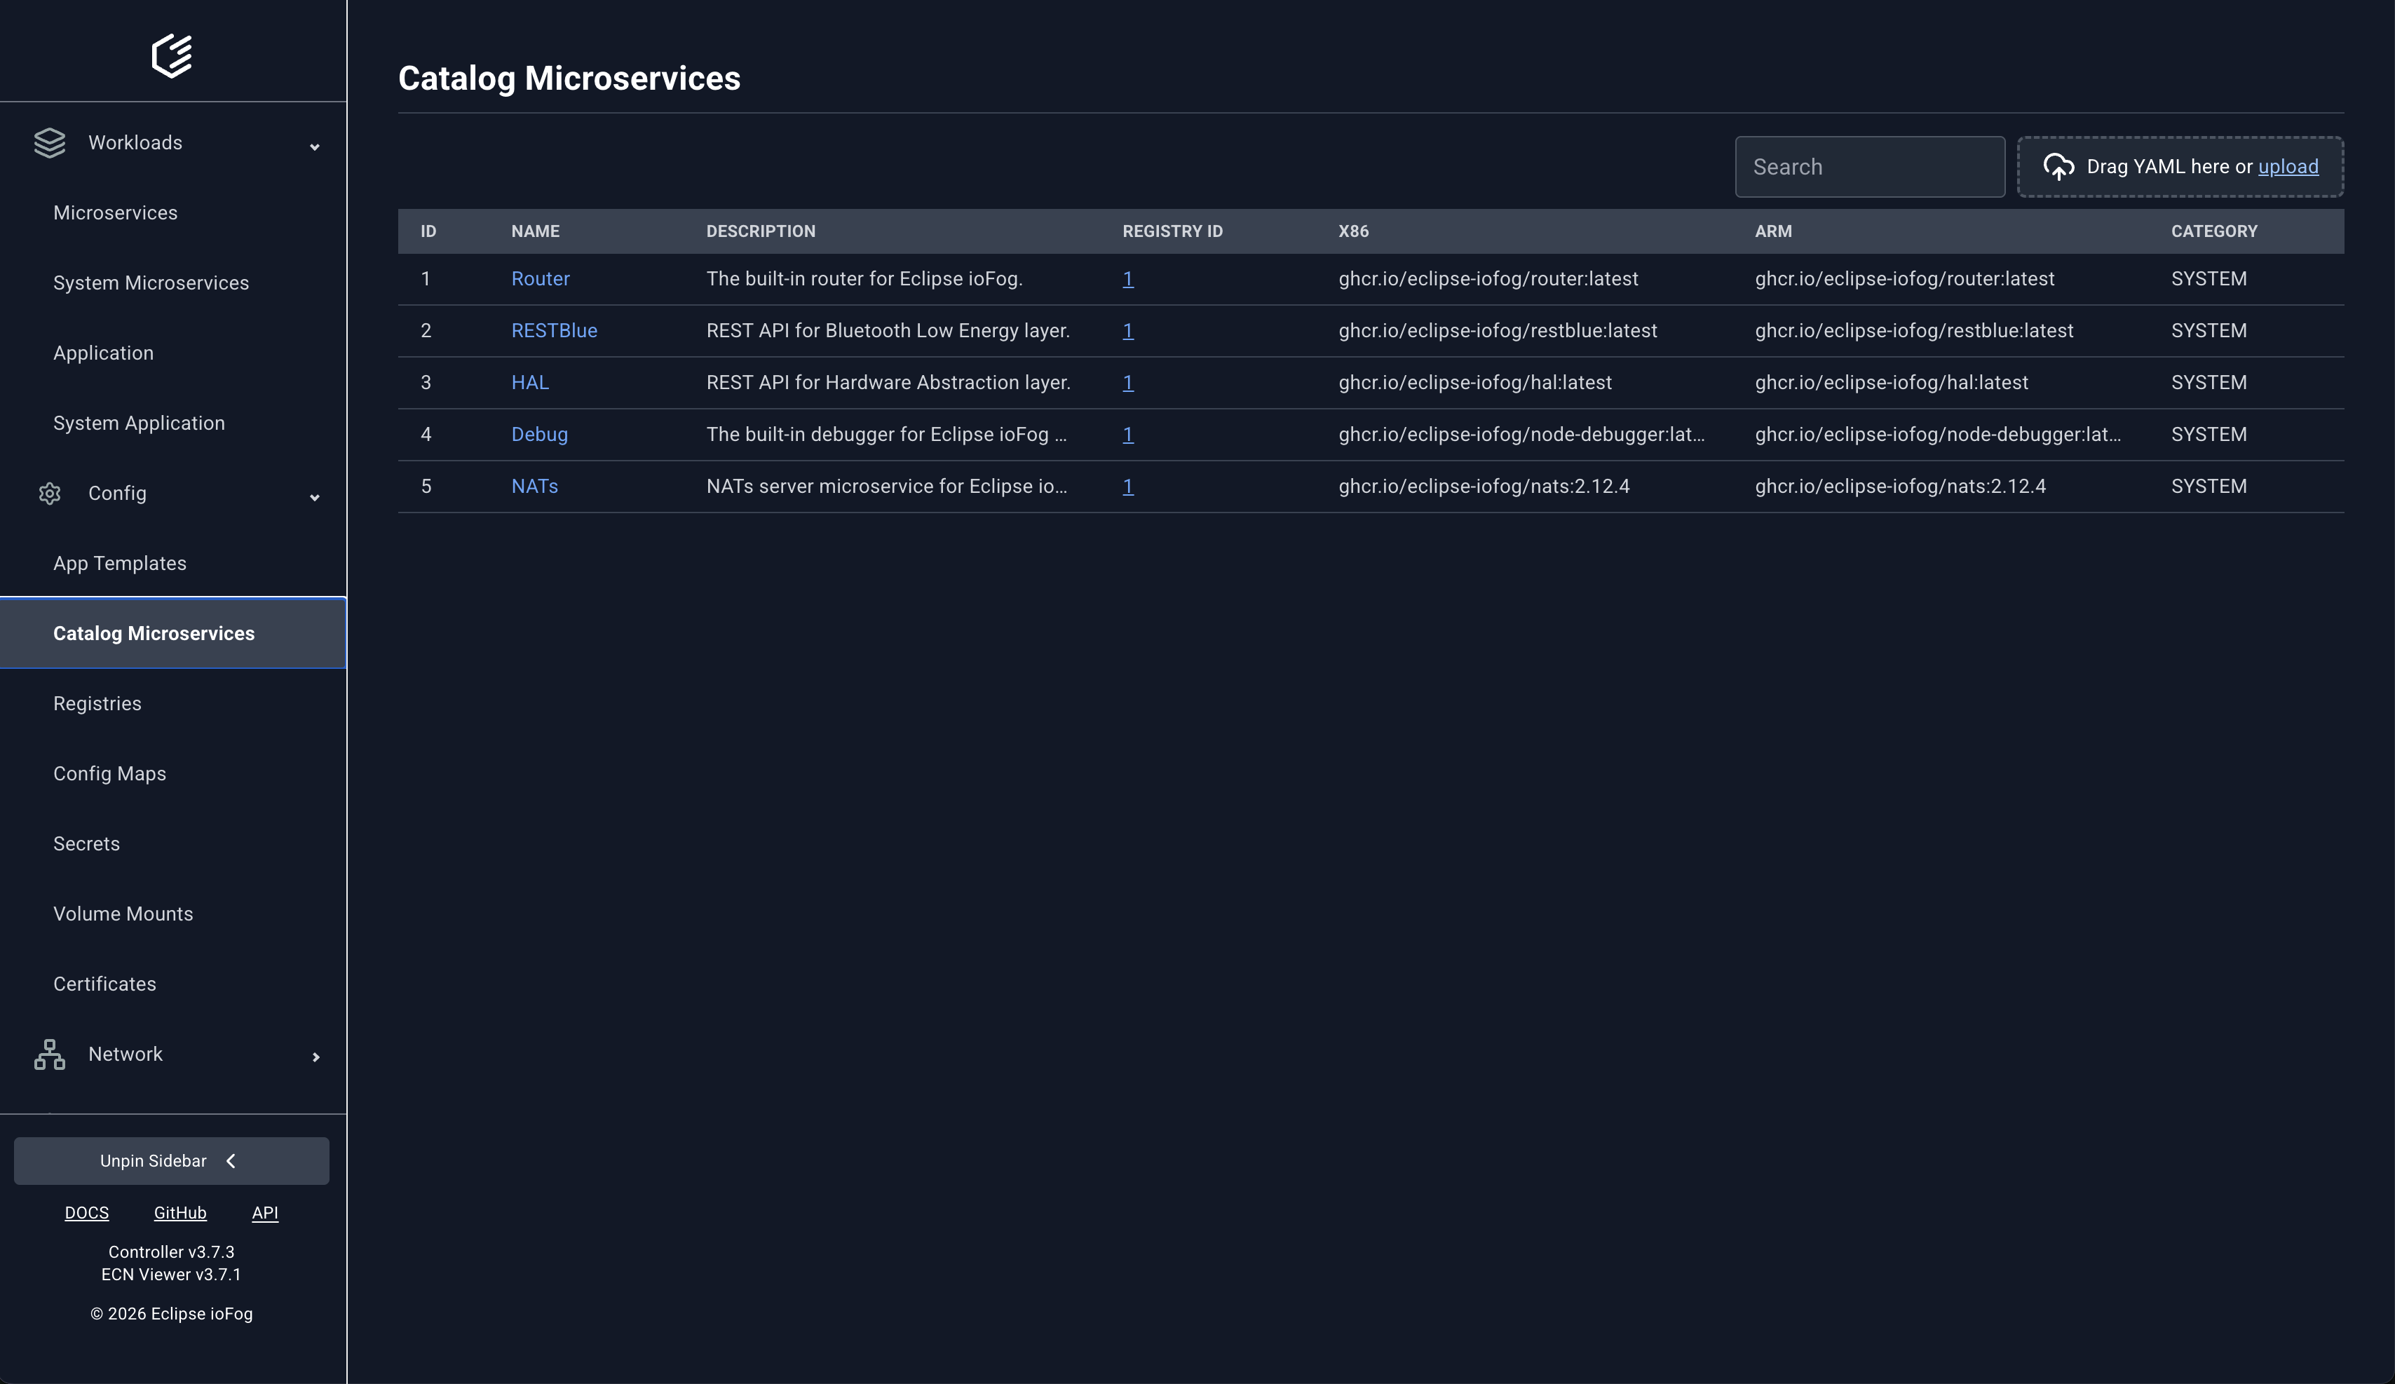Select the Debug microservice

coord(539,435)
